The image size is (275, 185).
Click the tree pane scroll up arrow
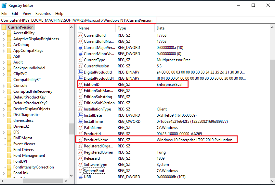[71, 27]
